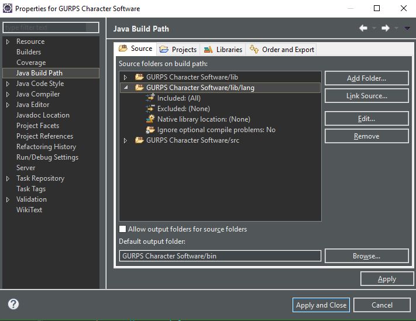
Task: Open the forward history dropdown arrow
Action: (396, 28)
